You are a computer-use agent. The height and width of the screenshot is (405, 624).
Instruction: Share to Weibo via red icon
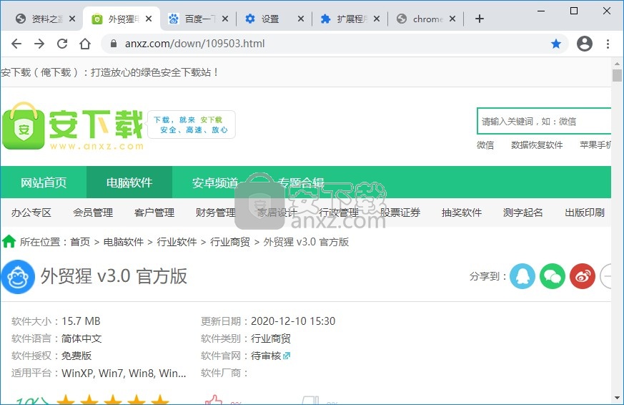point(583,276)
